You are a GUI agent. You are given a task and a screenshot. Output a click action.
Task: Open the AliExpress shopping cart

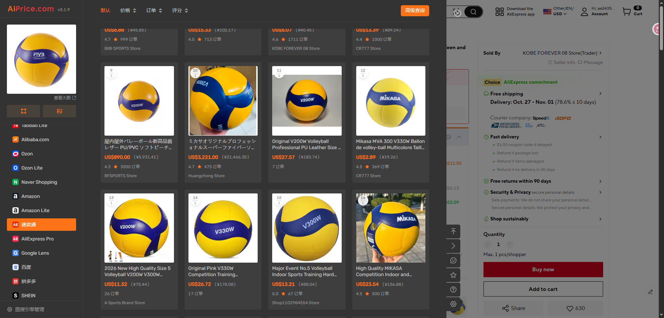click(x=632, y=11)
